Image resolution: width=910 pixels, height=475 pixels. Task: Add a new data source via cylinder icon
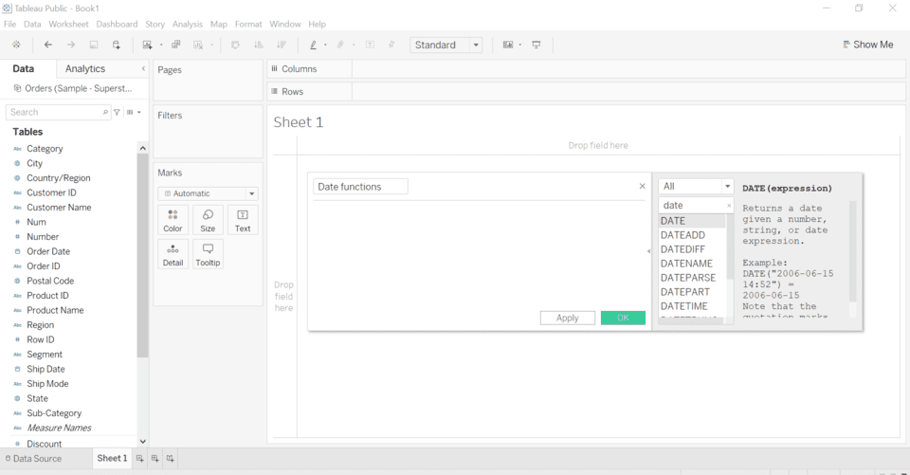(x=116, y=45)
